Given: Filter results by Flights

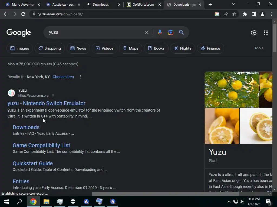Looking at the screenshot, I should pyautogui.click(x=183, y=48).
